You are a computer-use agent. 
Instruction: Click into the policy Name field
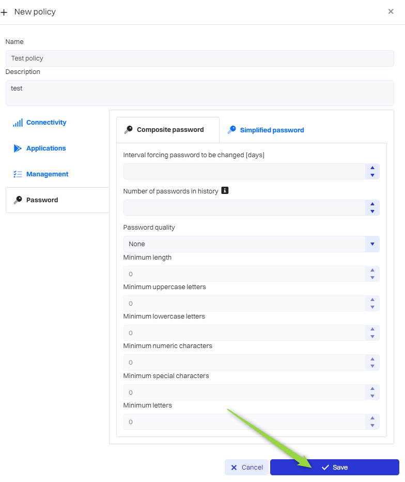tap(199, 58)
